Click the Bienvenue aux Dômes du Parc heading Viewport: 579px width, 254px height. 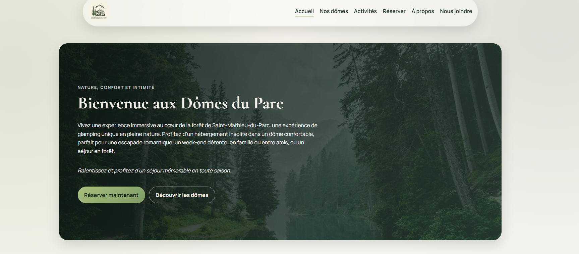181,103
